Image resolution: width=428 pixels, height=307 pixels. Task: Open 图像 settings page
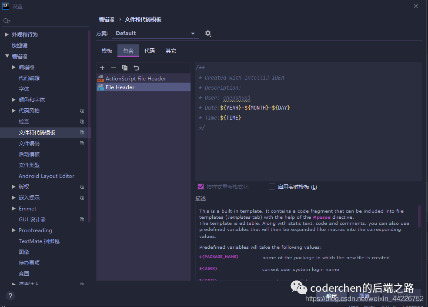24,252
